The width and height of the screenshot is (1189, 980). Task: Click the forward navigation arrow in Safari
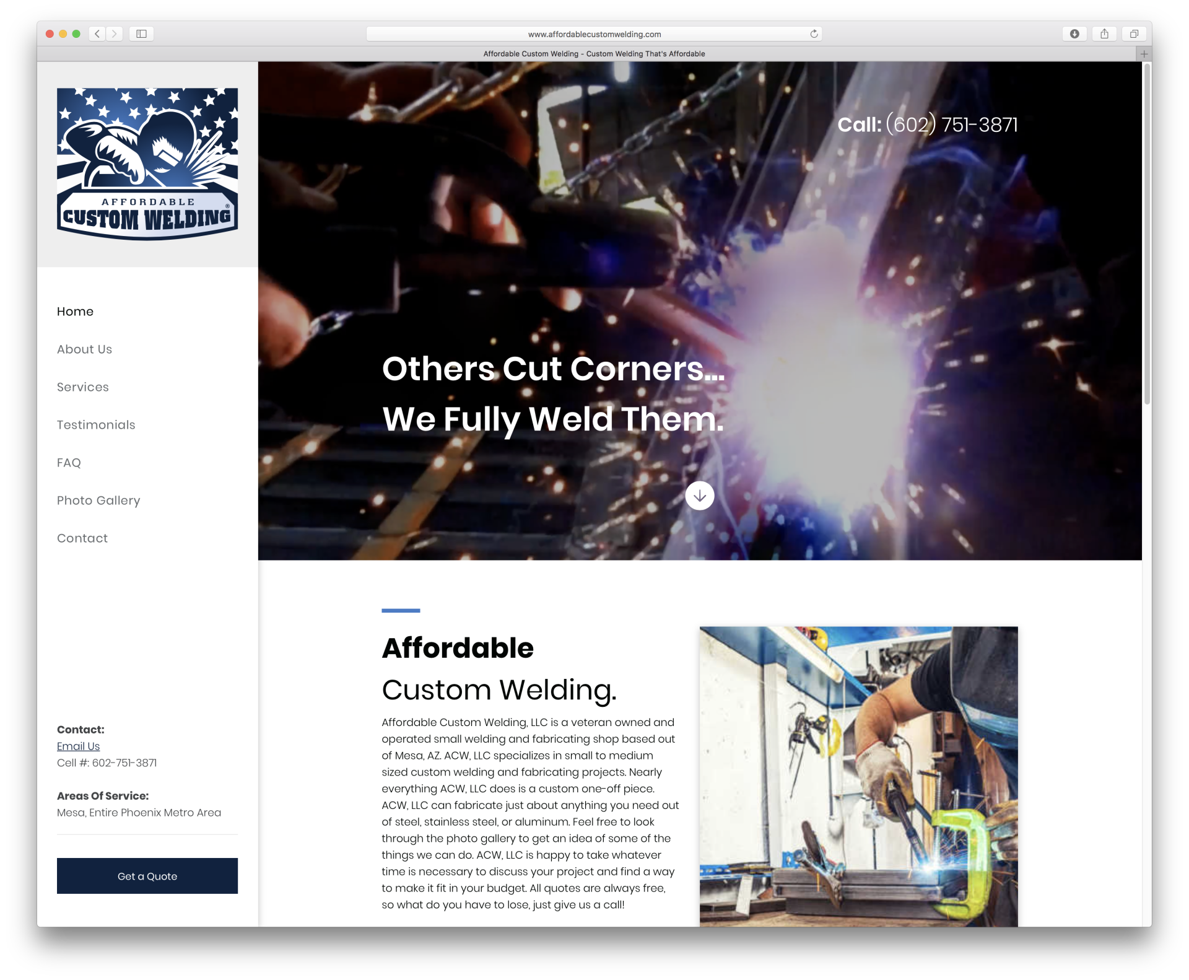tap(115, 34)
